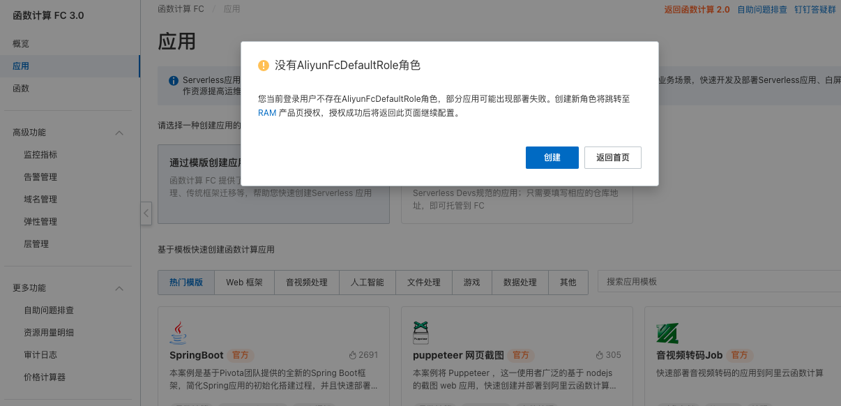Open 监控指标 in the sidebar
This screenshot has width=841, height=406.
[40, 155]
